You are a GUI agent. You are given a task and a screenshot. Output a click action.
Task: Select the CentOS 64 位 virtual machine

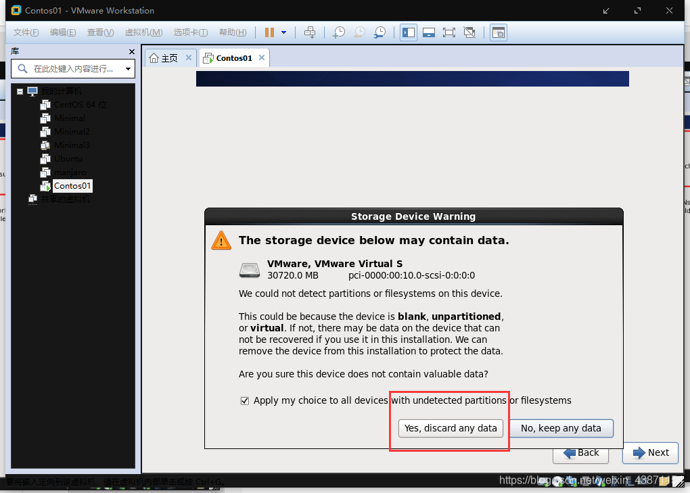pyautogui.click(x=80, y=105)
